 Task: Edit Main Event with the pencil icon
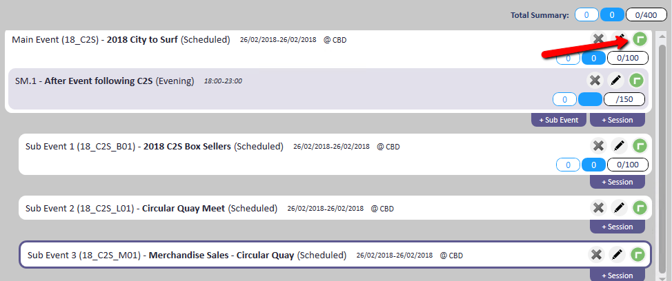point(620,39)
